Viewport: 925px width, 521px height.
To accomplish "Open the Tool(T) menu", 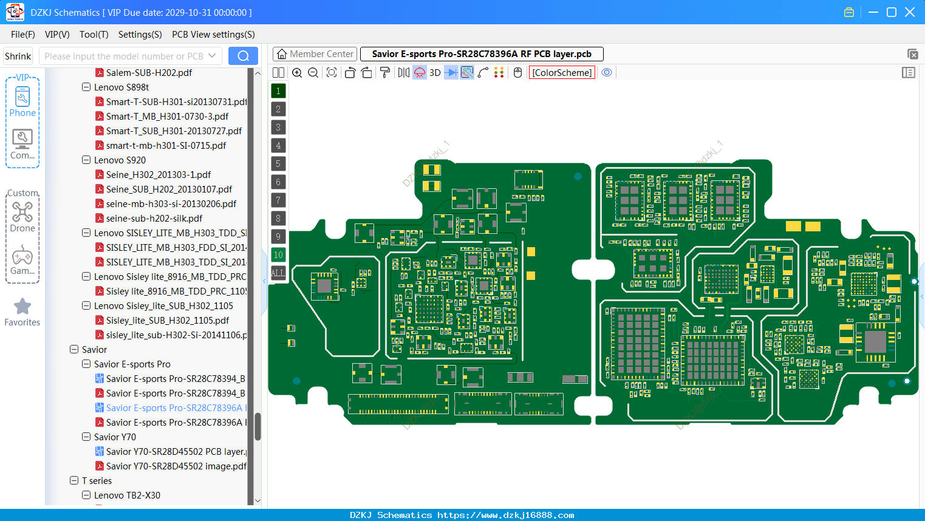I will pos(94,35).
